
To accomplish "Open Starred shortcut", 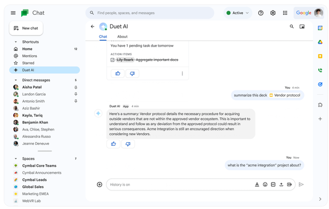I will [x=45, y=63].
